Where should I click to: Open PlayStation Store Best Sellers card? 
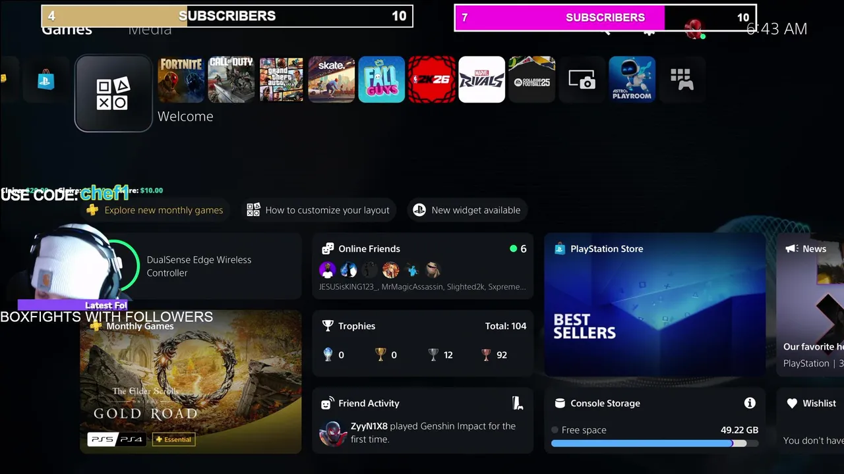(x=655, y=304)
